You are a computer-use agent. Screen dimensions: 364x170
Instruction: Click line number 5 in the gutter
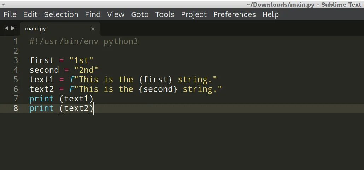pos(16,80)
